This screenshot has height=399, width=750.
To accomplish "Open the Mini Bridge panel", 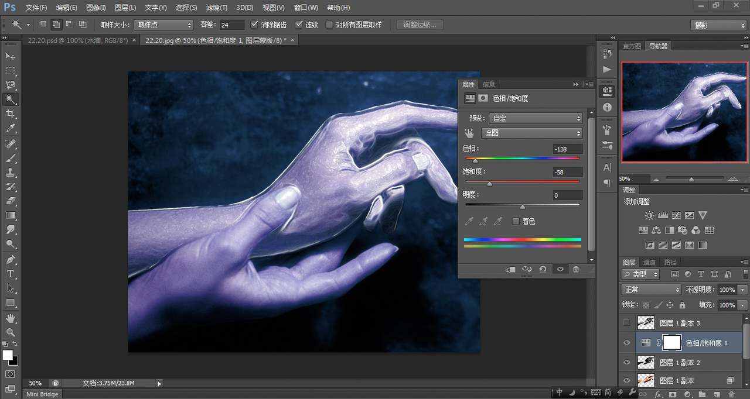I will [42, 394].
